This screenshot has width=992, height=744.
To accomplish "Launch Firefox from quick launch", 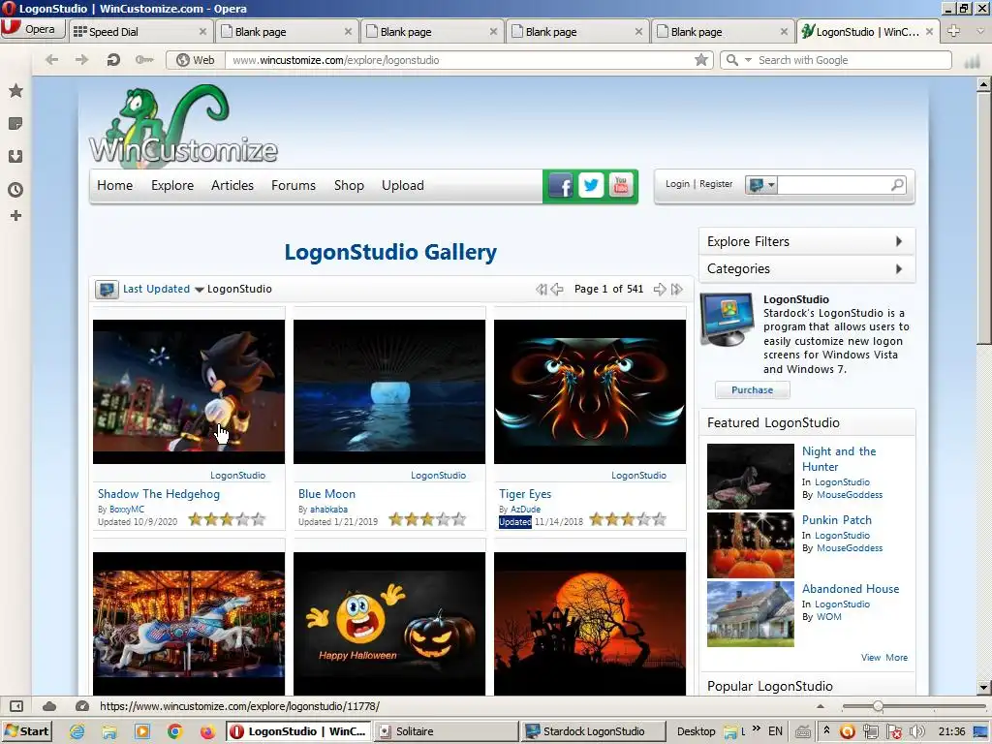I will coord(207,732).
